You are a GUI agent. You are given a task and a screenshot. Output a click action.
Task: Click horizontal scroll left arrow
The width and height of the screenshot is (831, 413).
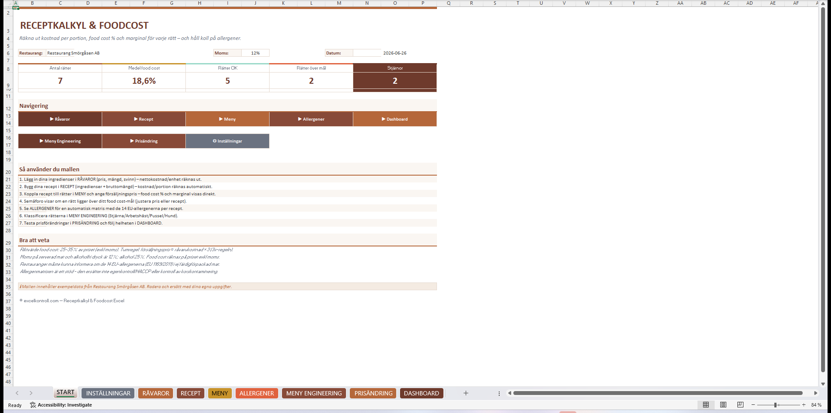[510, 393]
